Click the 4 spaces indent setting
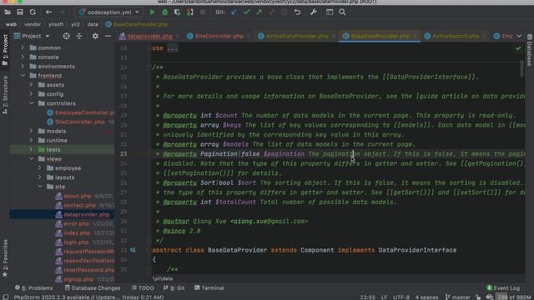The width and height of the screenshot is (534, 300). [426, 297]
